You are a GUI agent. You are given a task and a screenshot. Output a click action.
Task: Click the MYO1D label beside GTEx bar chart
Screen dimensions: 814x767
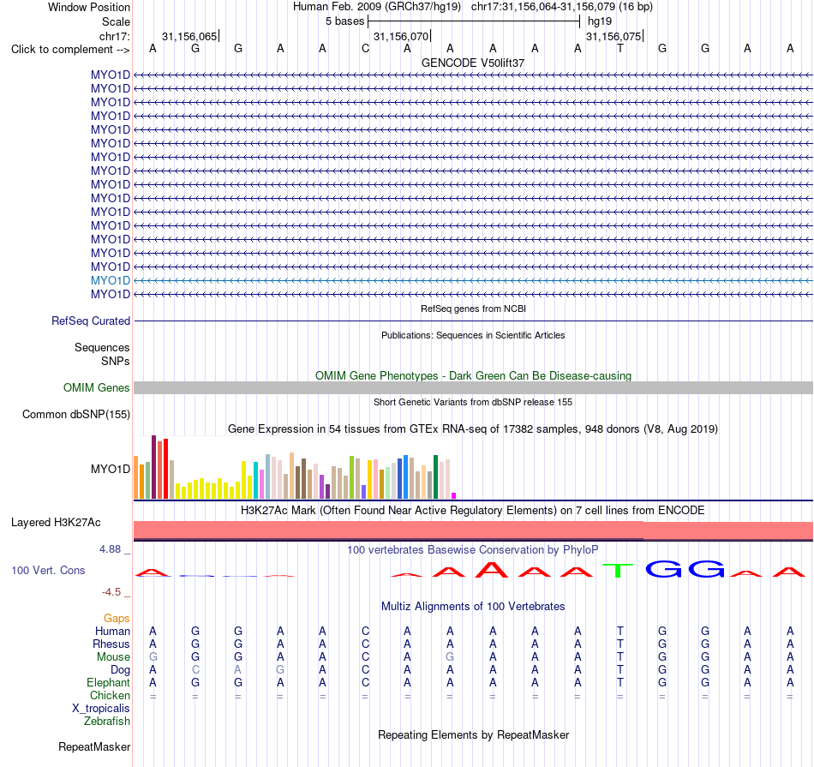(110, 469)
